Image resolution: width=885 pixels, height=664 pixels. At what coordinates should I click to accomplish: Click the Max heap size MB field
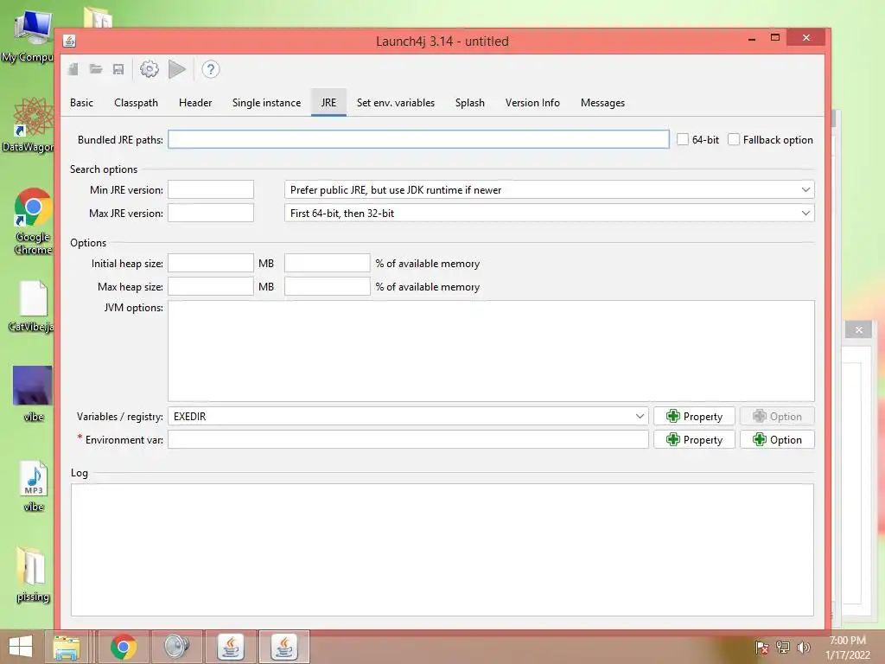pyautogui.click(x=211, y=286)
